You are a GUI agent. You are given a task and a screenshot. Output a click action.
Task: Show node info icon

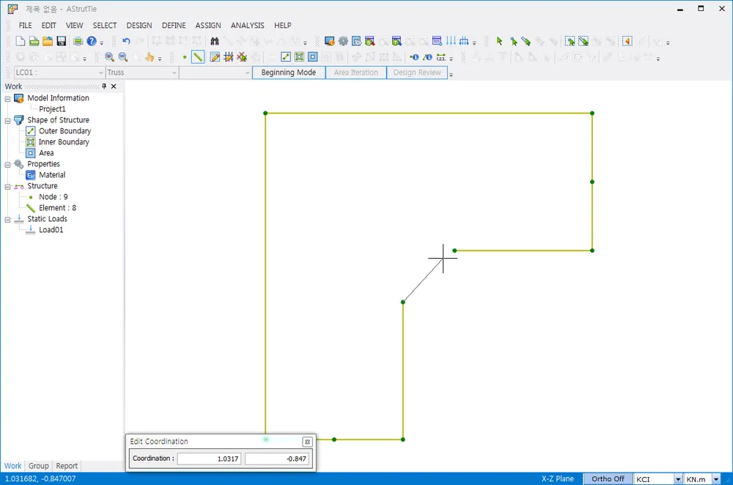click(414, 57)
